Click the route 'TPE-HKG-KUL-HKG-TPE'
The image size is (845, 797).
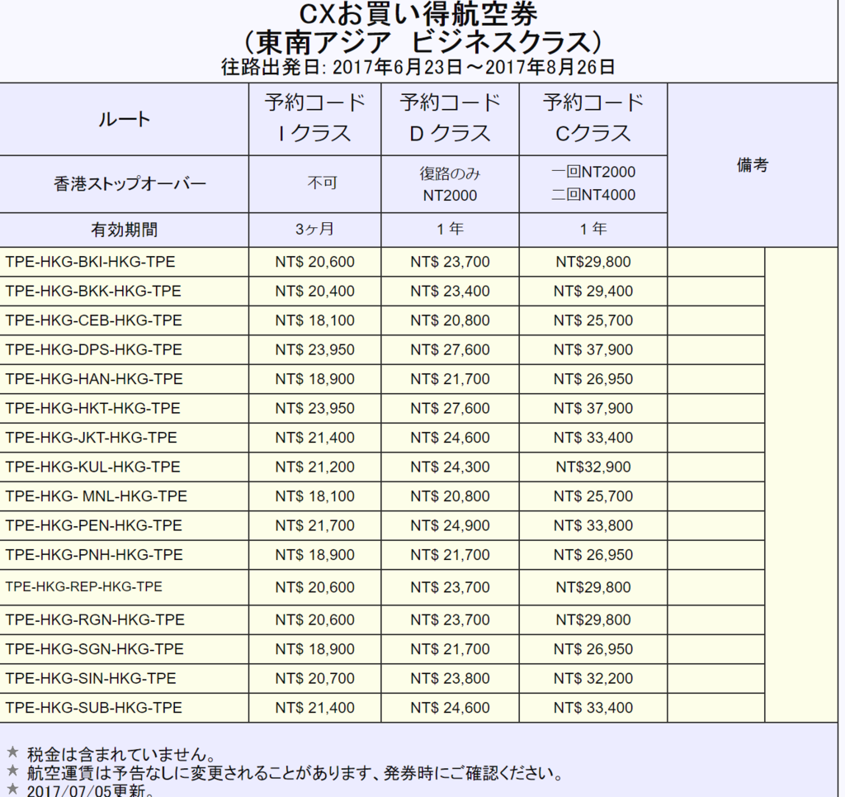(x=92, y=467)
